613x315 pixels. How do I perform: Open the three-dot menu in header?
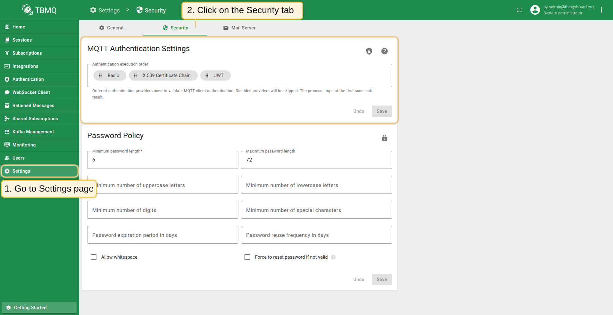click(x=601, y=10)
